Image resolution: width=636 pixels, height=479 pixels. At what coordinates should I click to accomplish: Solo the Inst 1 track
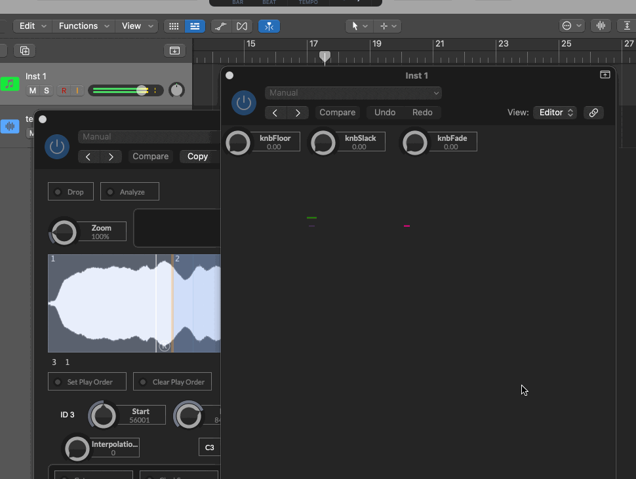click(x=47, y=91)
